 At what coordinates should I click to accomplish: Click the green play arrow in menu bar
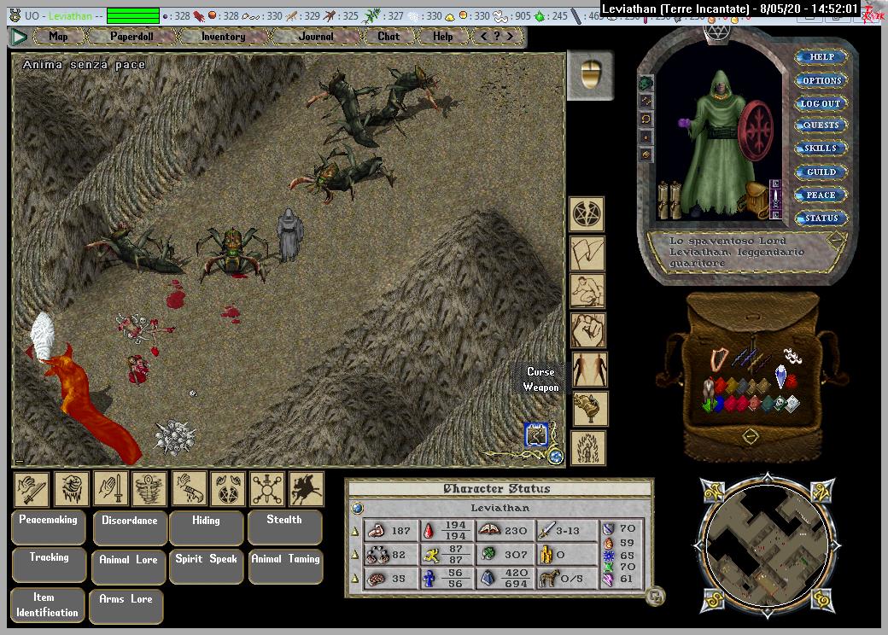pos(20,37)
